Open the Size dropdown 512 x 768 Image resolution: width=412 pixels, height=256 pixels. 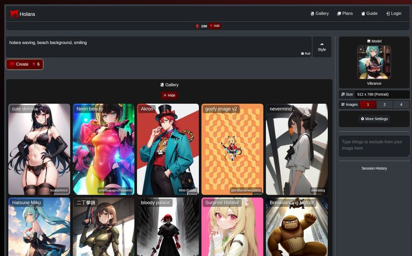(382, 94)
